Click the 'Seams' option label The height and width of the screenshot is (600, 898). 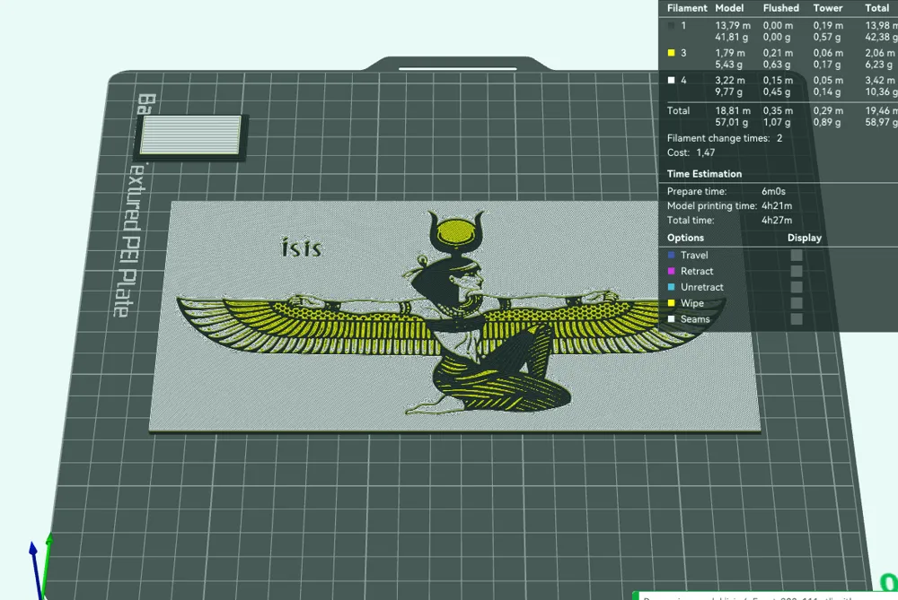click(x=695, y=319)
